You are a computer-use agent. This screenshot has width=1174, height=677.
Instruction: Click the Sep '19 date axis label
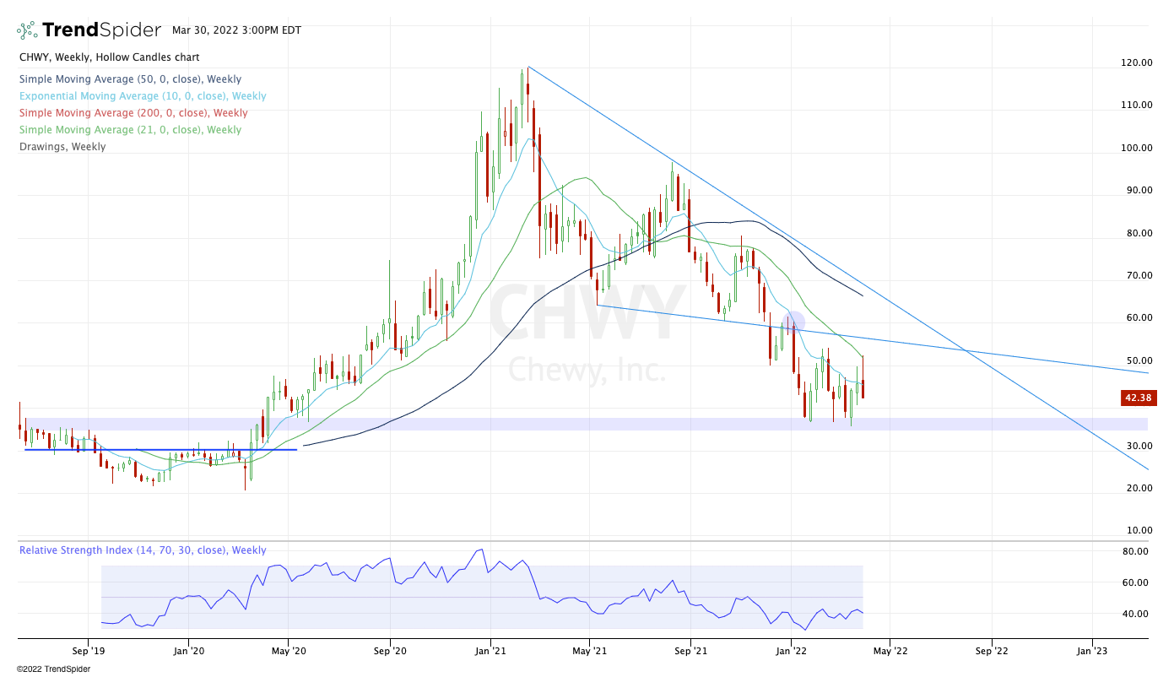(88, 652)
